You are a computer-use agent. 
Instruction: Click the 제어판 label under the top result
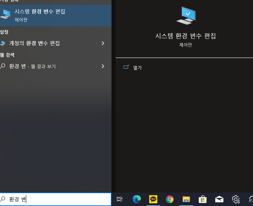21,20
